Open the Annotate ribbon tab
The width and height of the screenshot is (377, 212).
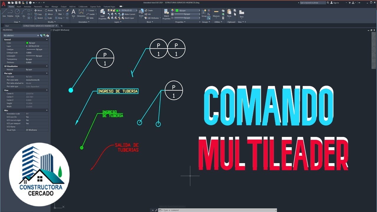click(x=27, y=6)
